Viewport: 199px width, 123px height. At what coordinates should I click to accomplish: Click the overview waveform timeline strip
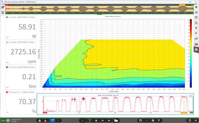(x=99, y=9)
